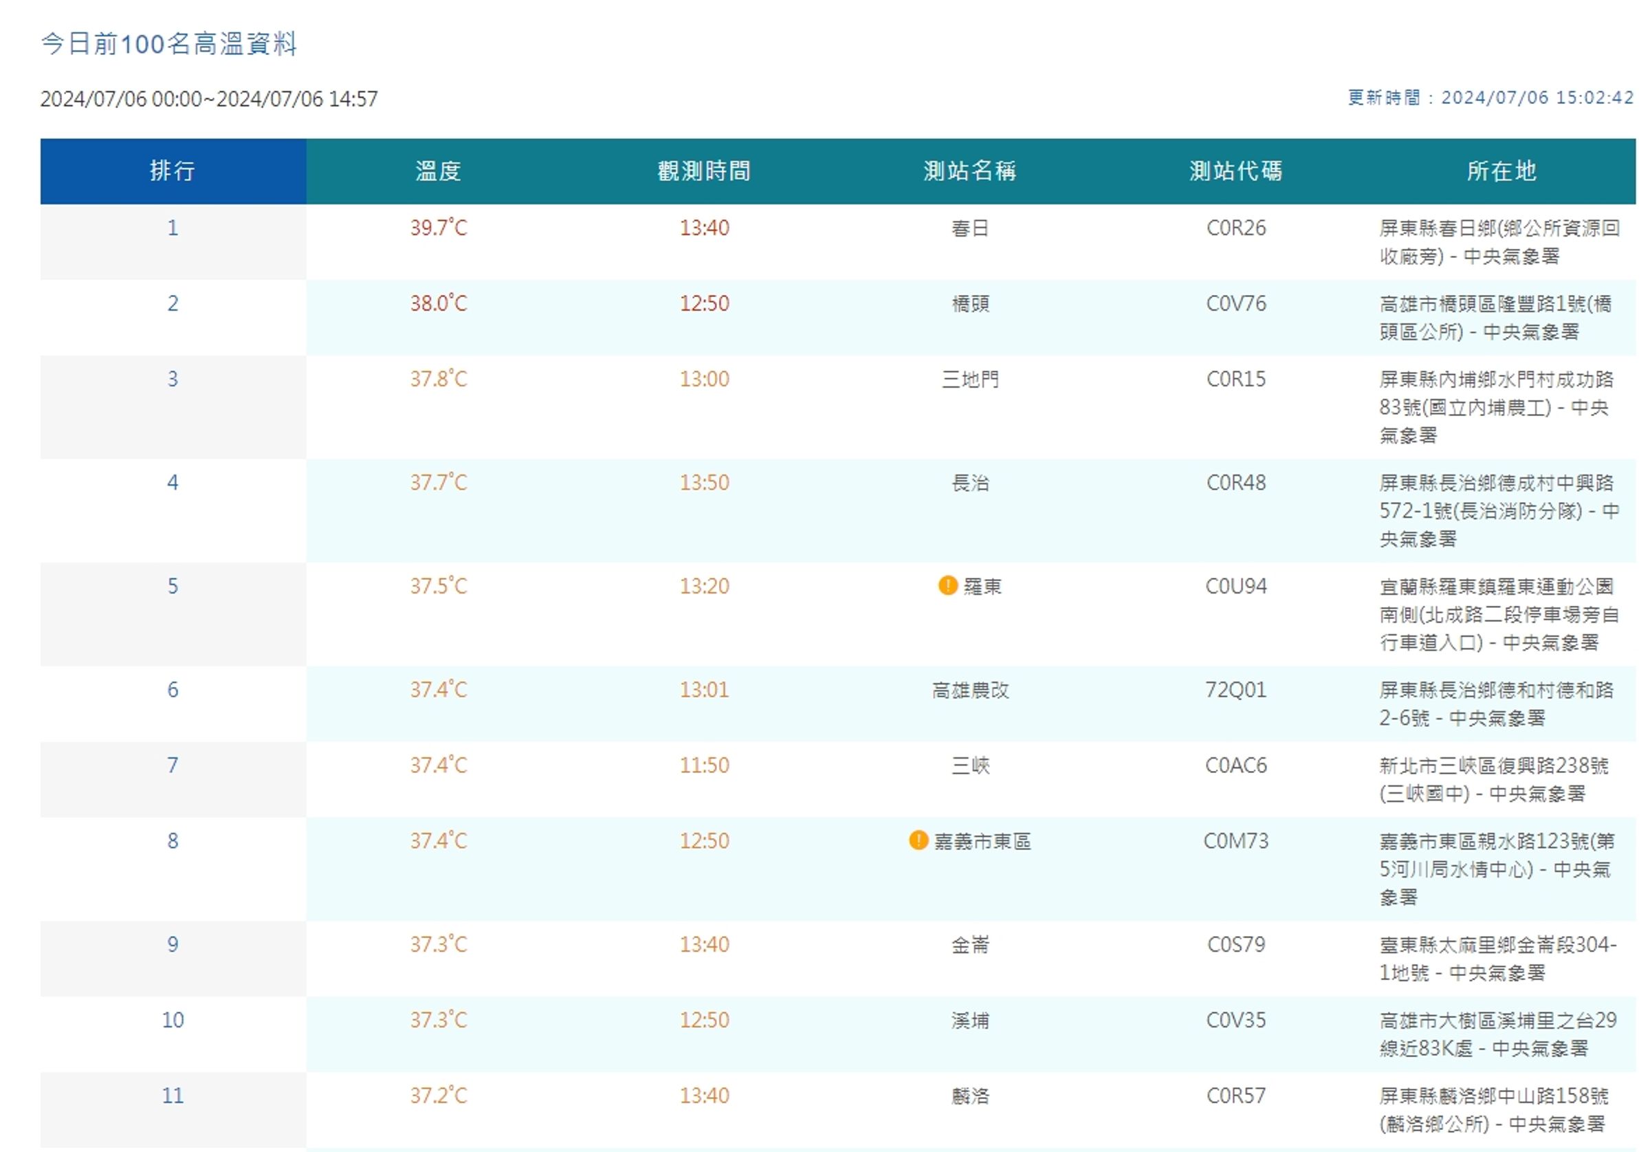Image resolution: width=1650 pixels, height=1152 pixels.
Task: Click the 測站名稱 column header
Action: [970, 171]
